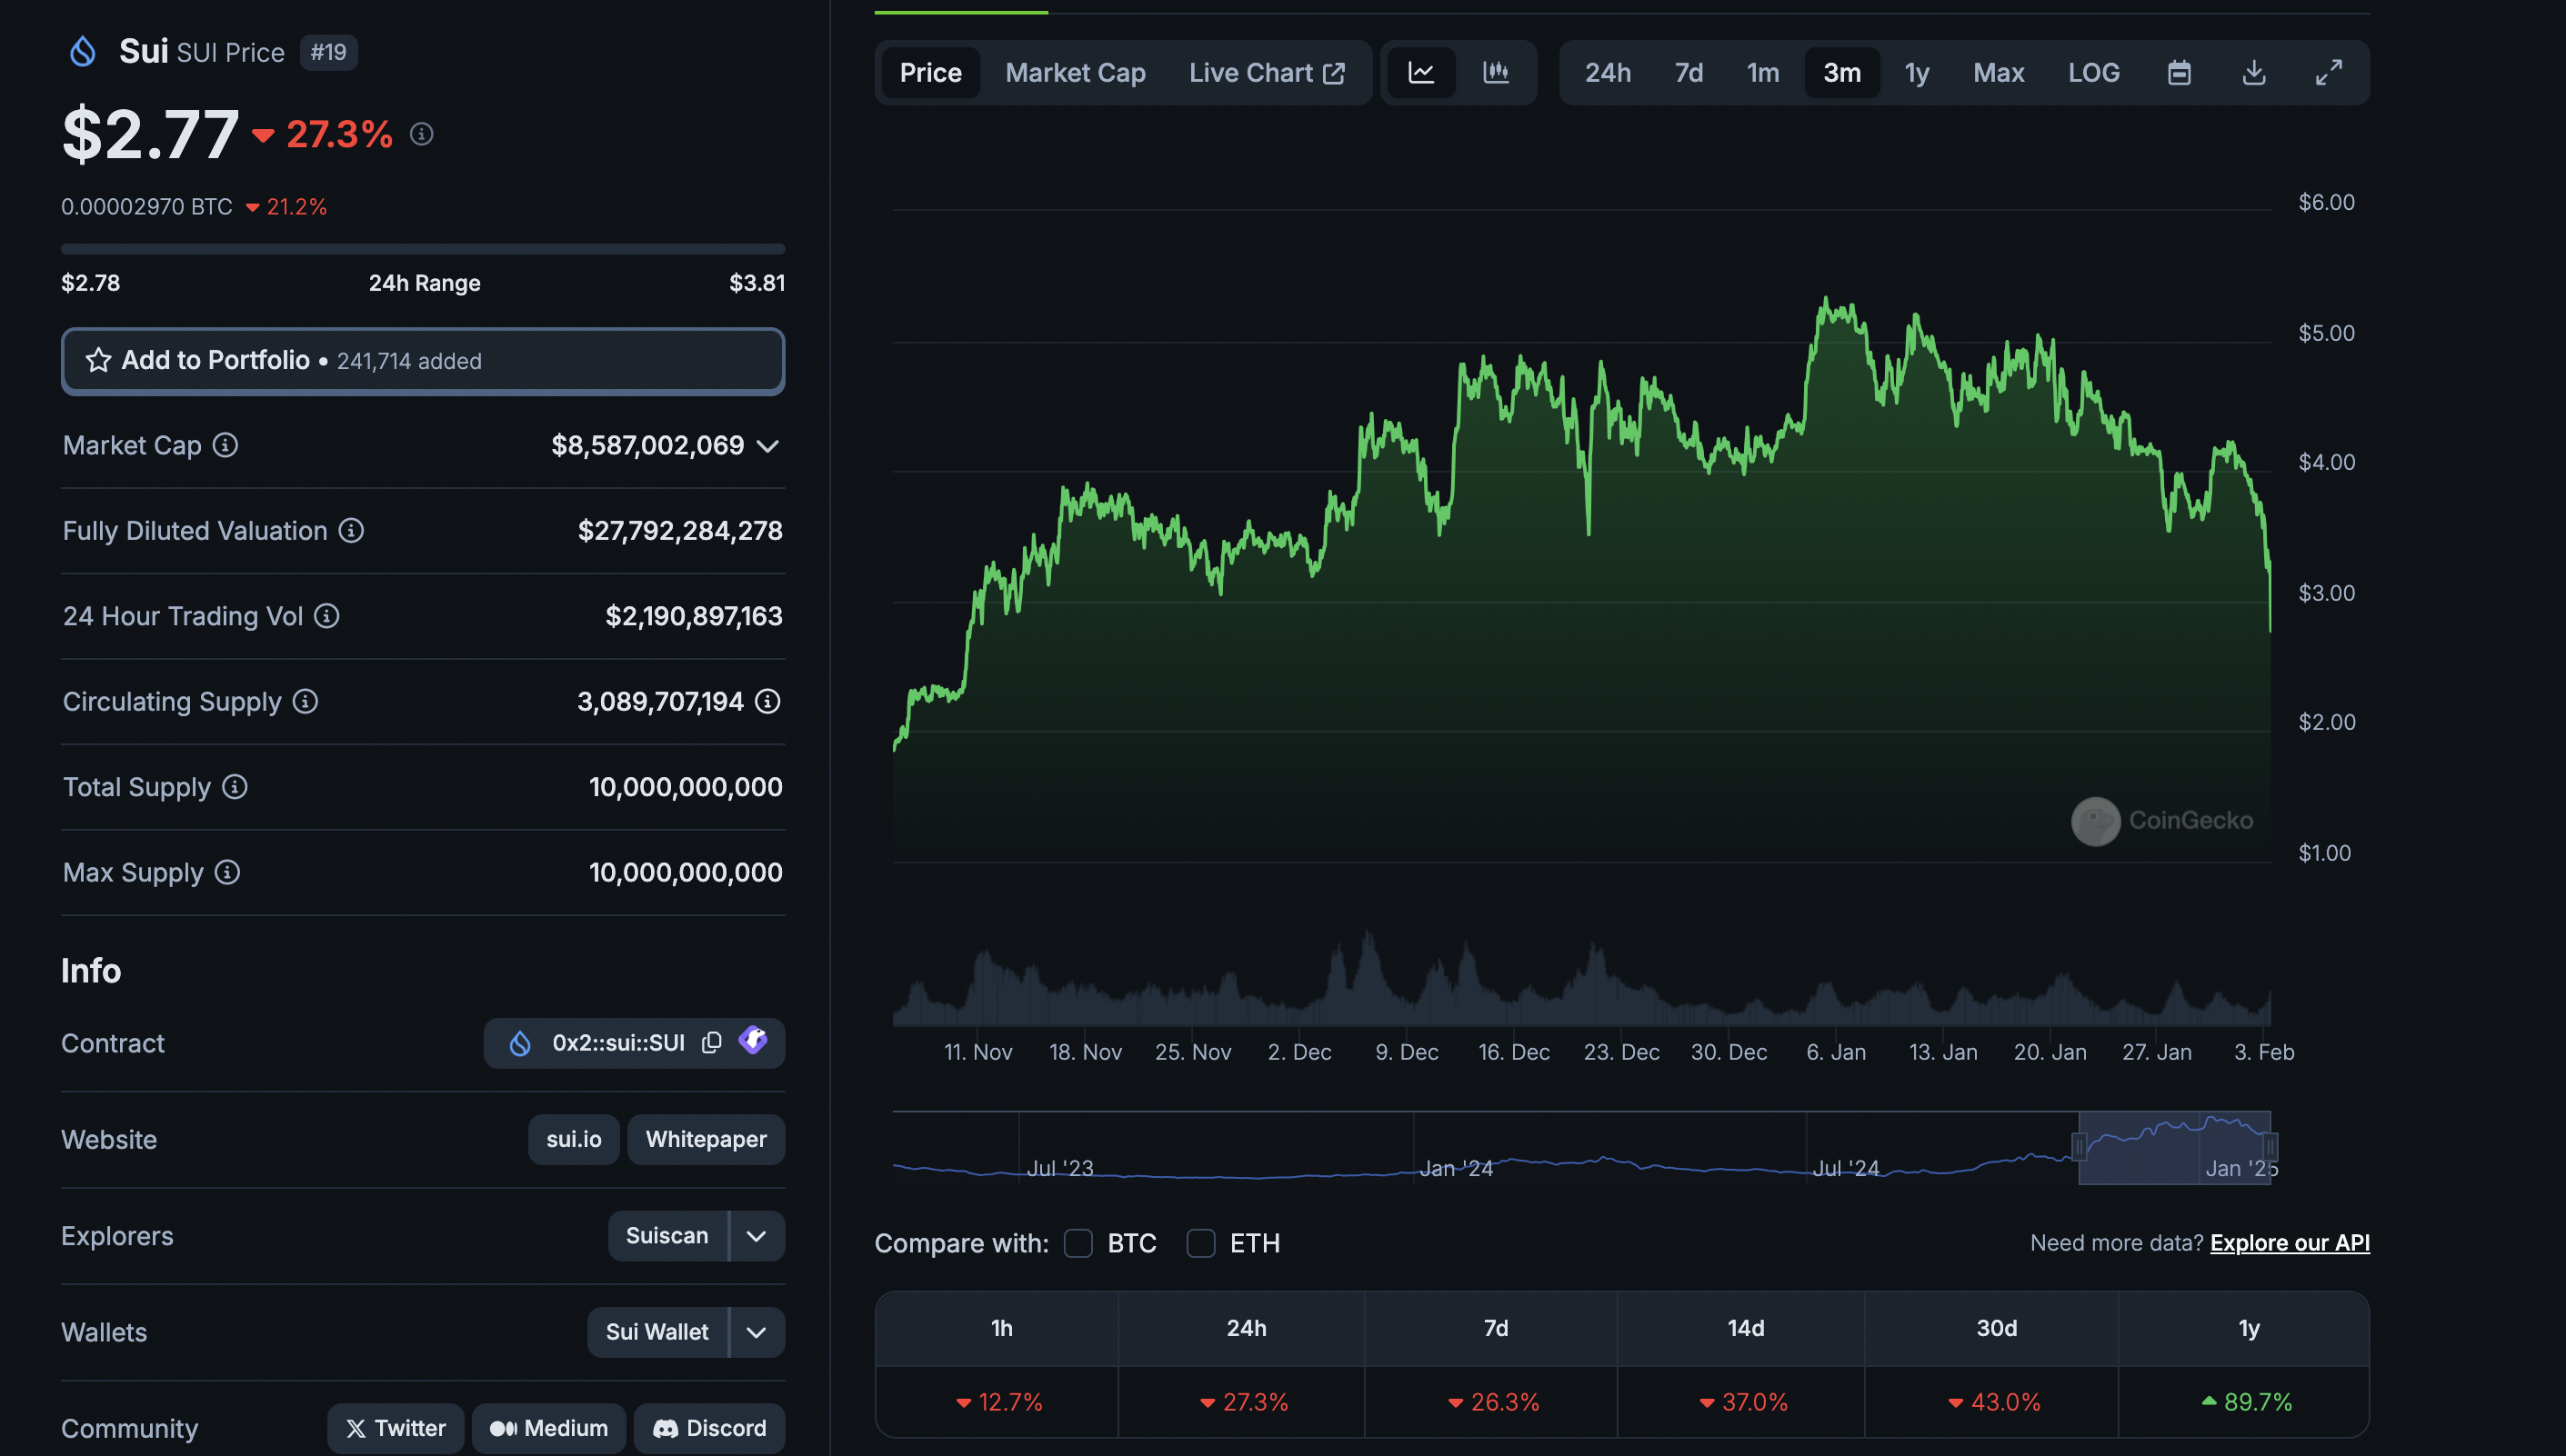Download chart data icon

click(2254, 72)
